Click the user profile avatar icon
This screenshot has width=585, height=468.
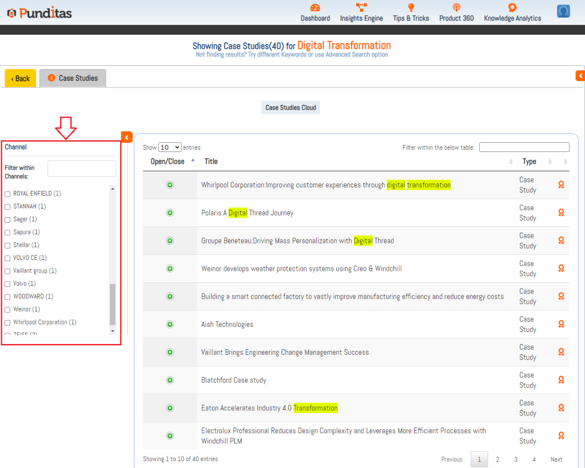pyautogui.click(x=563, y=11)
